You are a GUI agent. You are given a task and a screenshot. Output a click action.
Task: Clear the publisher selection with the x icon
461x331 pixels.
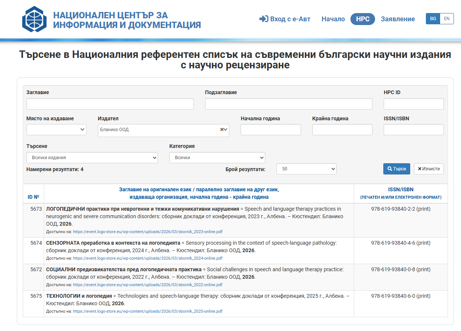[x=222, y=130]
